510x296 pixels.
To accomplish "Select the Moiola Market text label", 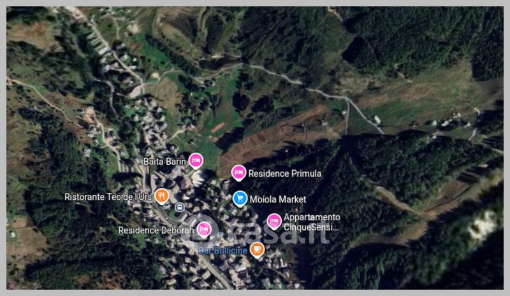I will coord(278,199).
